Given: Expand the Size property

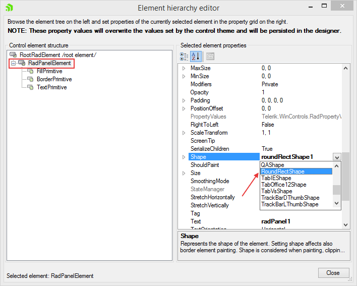Looking at the screenshot, I should (x=184, y=173).
